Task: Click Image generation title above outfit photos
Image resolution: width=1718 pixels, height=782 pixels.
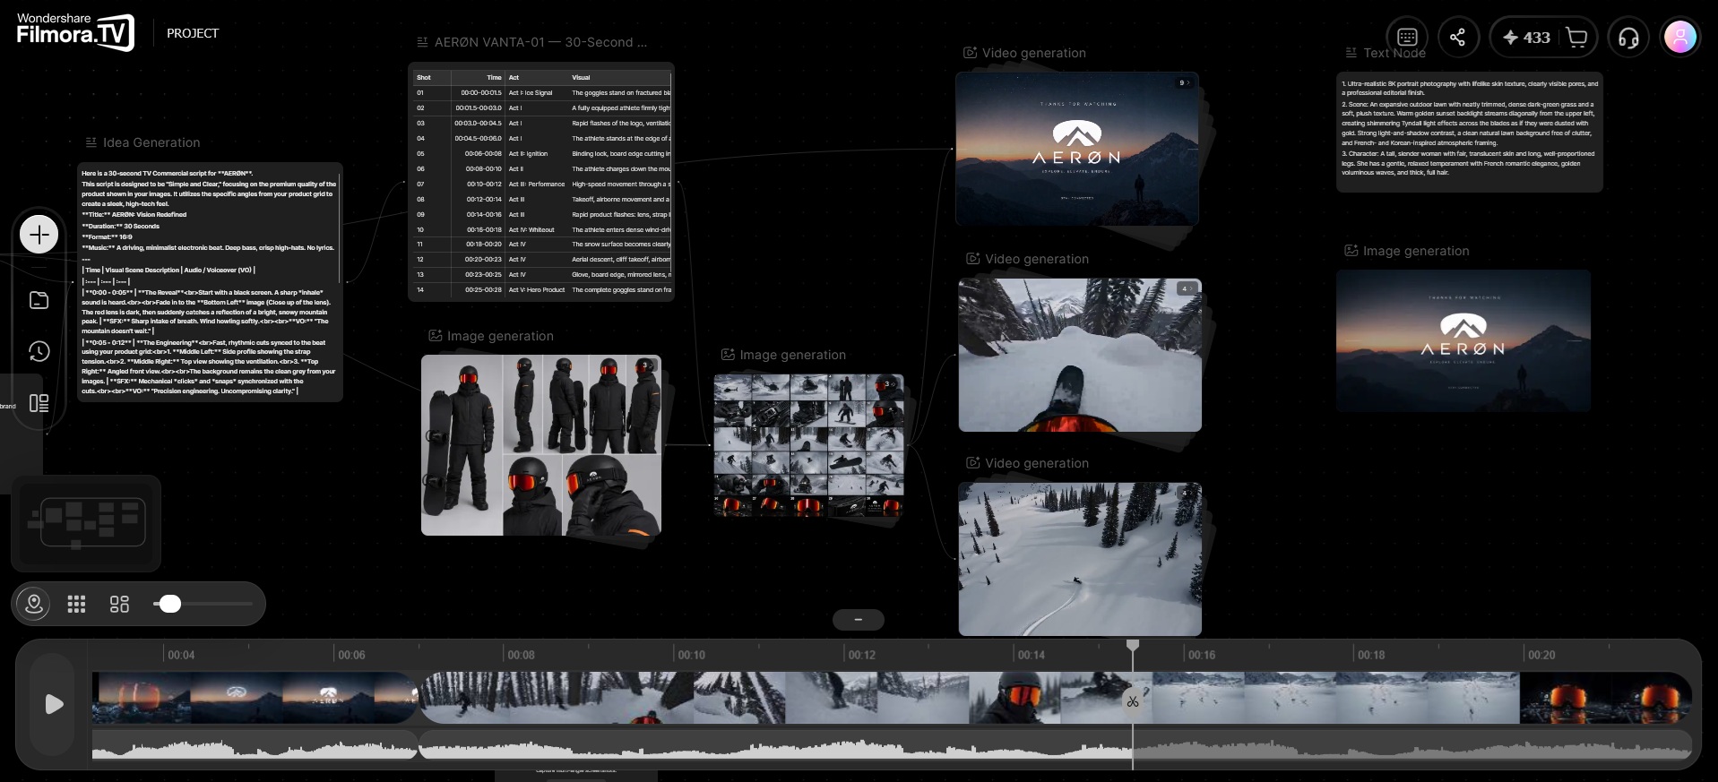Action: coord(500,336)
